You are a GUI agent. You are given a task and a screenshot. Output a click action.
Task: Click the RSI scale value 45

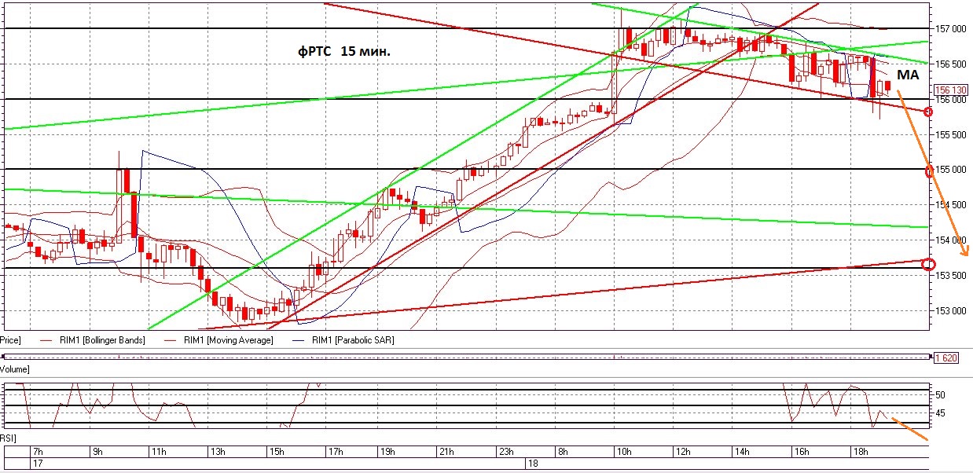(x=940, y=413)
